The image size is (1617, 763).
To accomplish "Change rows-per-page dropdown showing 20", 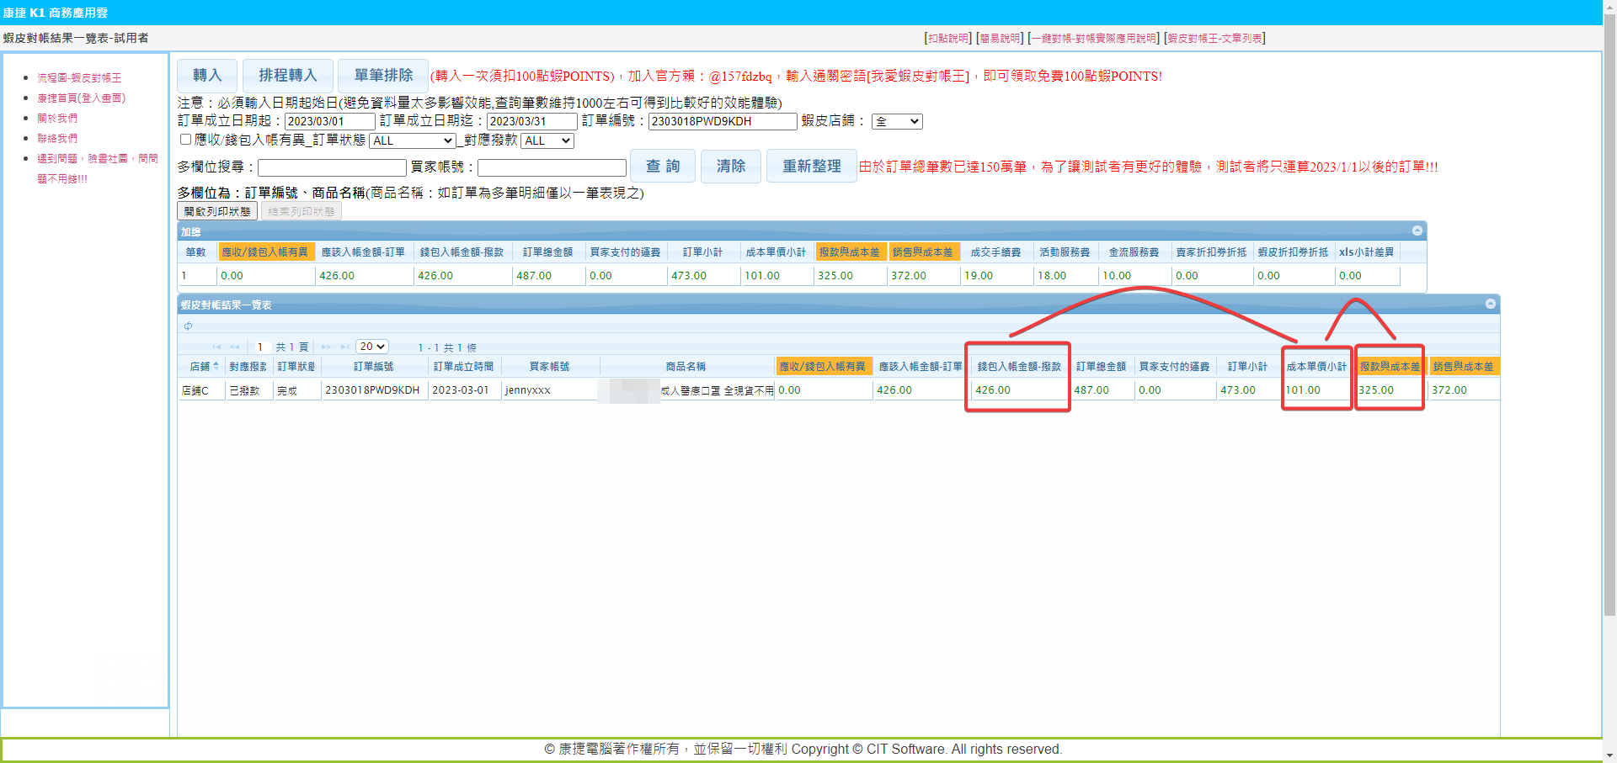I will (x=372, y=347).
